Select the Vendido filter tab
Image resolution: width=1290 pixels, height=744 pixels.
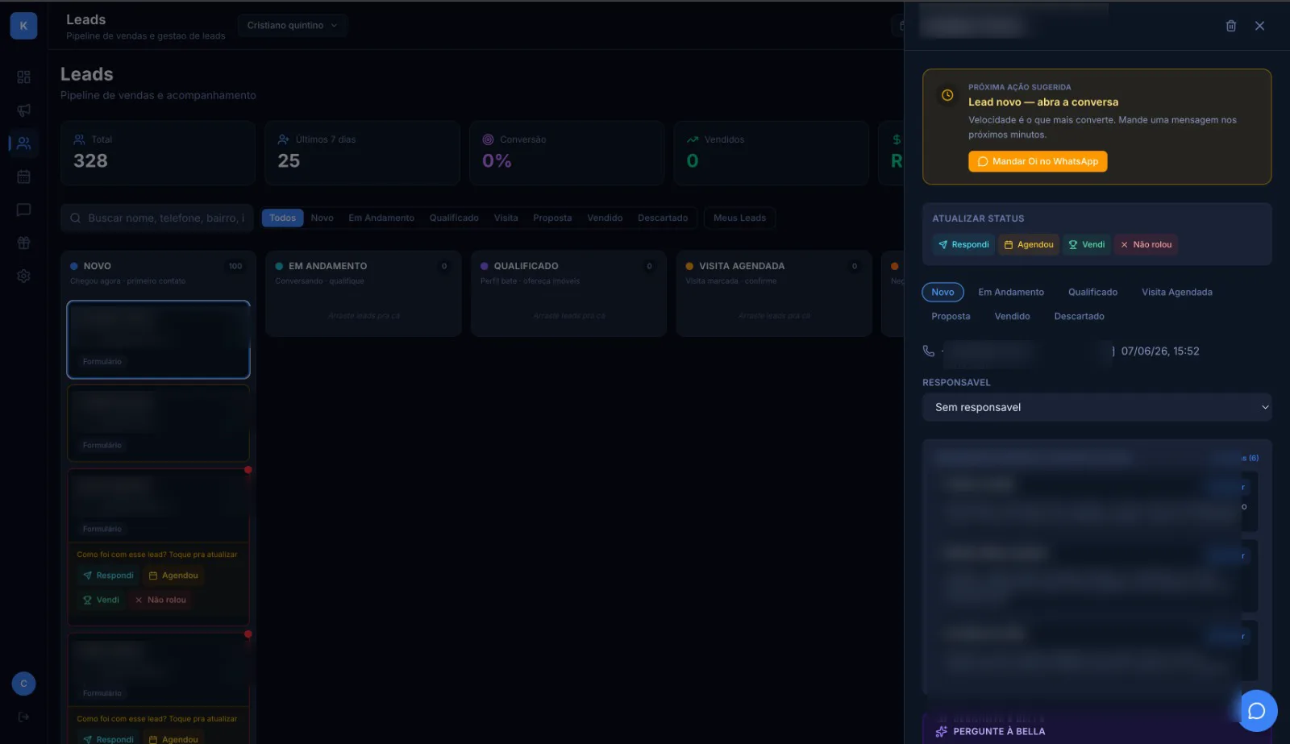point(605,218)
